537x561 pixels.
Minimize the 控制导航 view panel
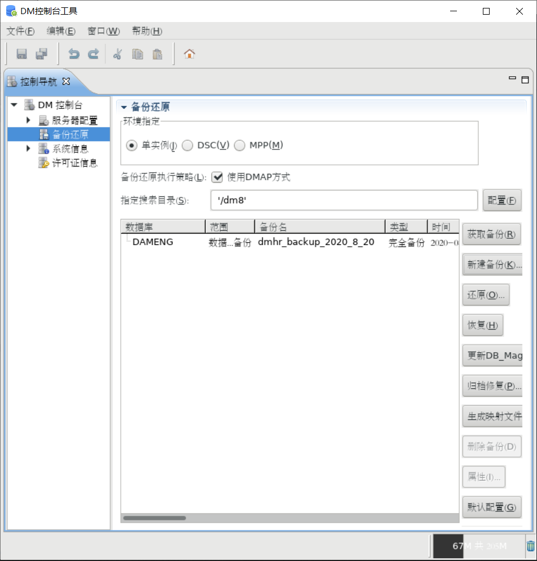pyautogui.click(x=512, y=78)
